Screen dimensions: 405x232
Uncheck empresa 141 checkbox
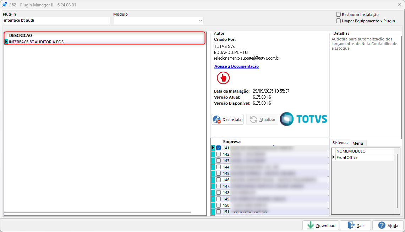[x=219, y=148]
